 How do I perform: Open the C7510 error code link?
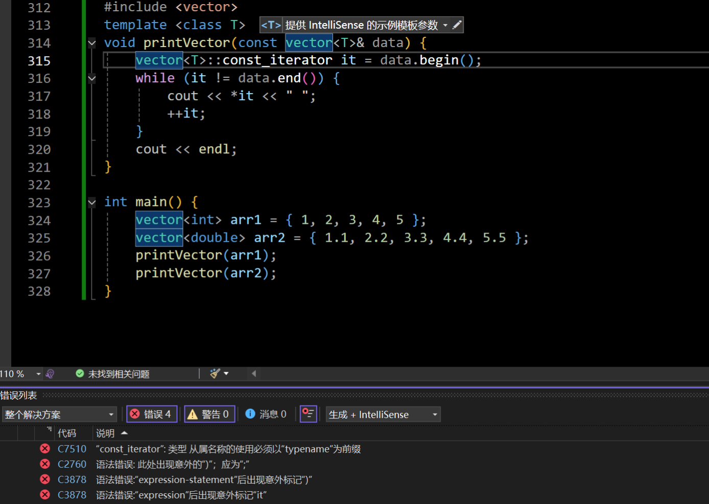[x=72, y=449]
